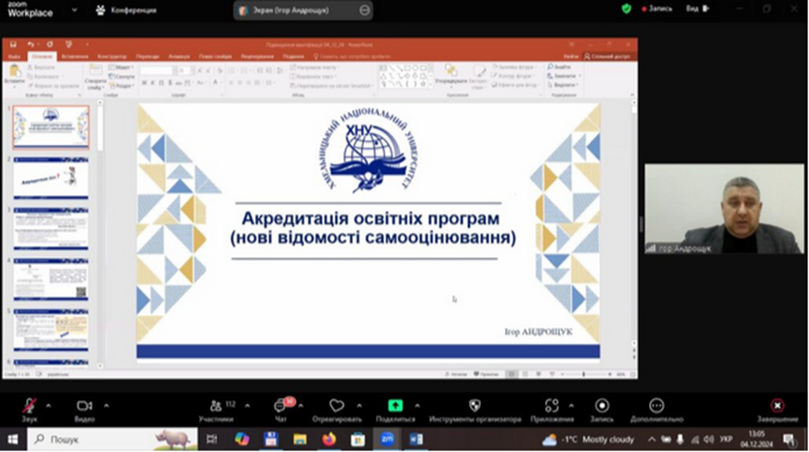Click the Save icon in PowerPoint quick access
This screenshot has width=809, height=452.
(x=13, y=44)
